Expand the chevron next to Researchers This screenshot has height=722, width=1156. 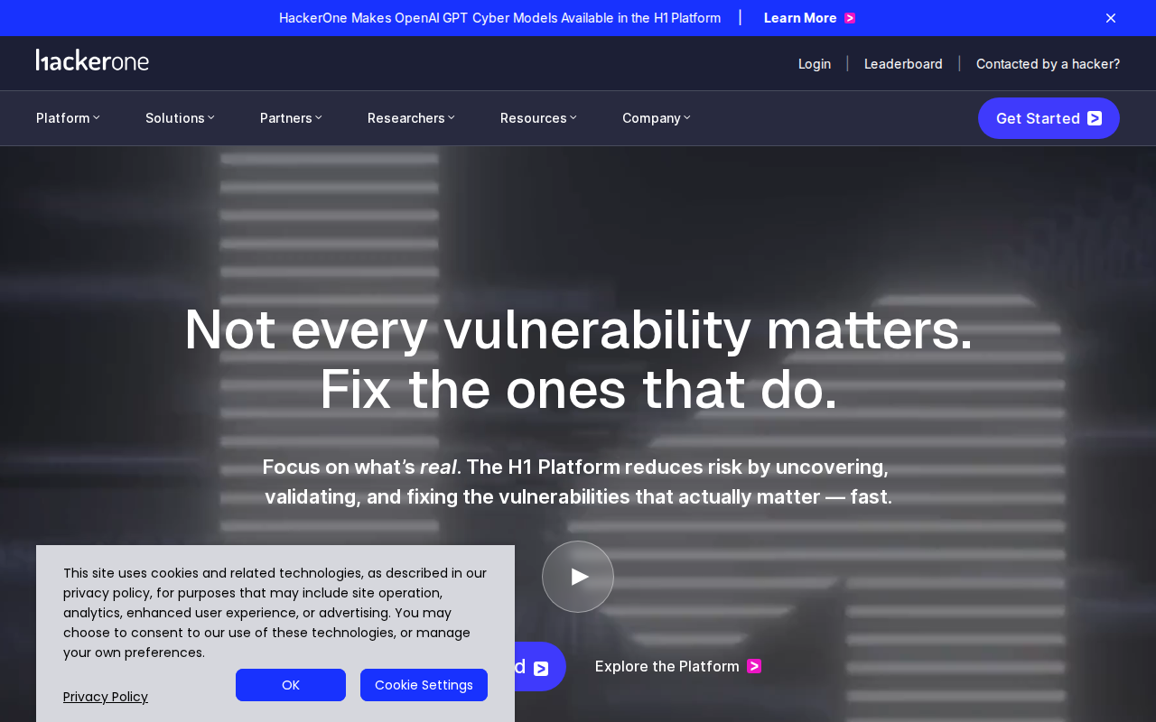(x=452, y=117)
